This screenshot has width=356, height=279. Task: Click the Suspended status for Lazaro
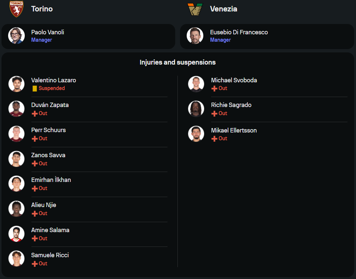tap(52, 89)
